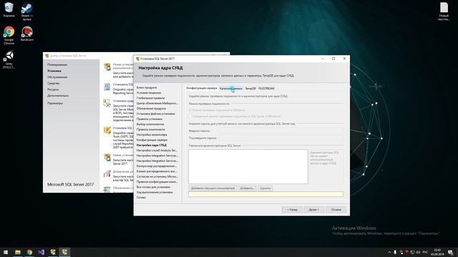This screenshot has height=257, width=458.
Task: Click the Настройка экземпляра step
Action: point(152,135)
